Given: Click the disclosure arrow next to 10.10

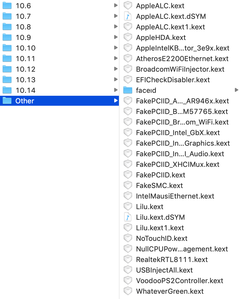Looking at the screenshot, I should point(115,48).
